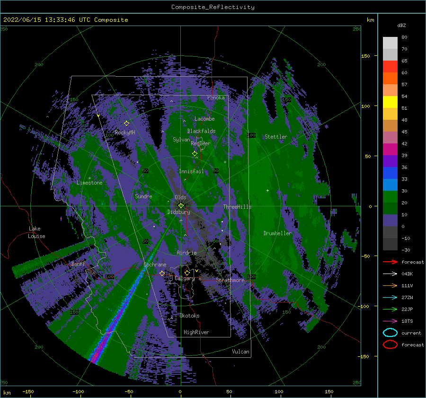
Task: Pick the blue 33-36 dBZ swatch
Action: tap(390, 173)
